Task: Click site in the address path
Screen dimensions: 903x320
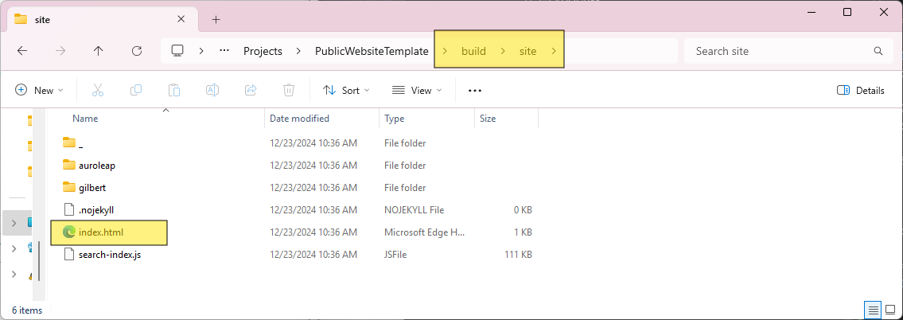Action: (x=527, y=51)
